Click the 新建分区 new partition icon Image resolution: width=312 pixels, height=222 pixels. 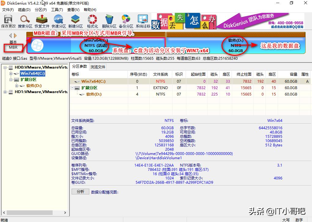(76, 21)
